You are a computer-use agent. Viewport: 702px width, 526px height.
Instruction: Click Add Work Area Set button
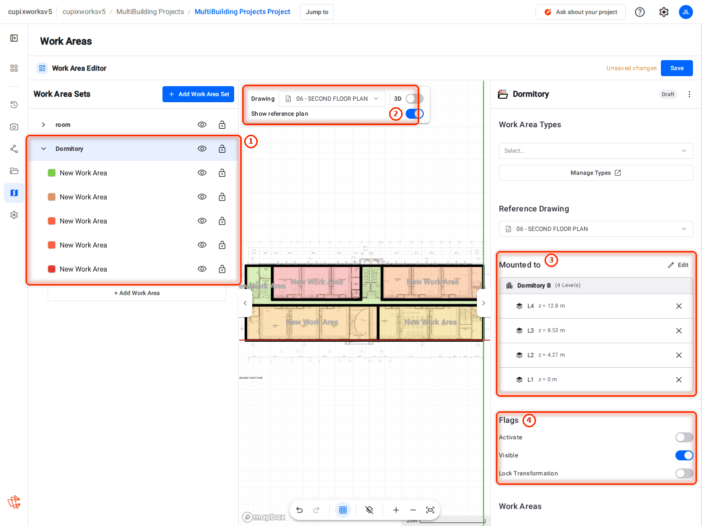coord(198,94)
